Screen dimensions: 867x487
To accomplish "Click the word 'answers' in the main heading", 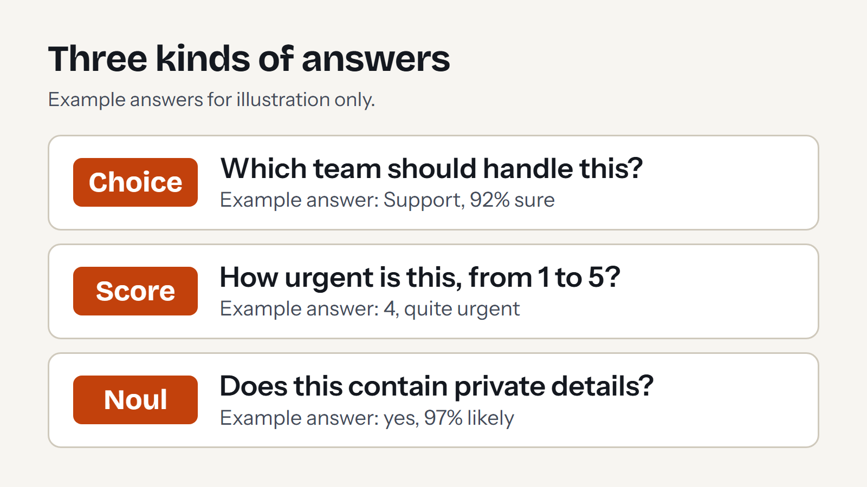I will coord(376,60).
